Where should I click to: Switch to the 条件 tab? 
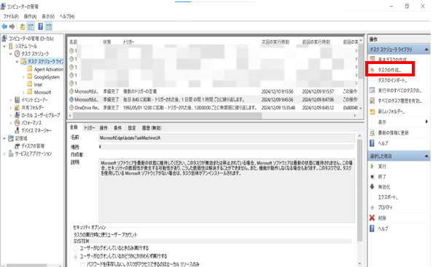(x=117, y=128)
